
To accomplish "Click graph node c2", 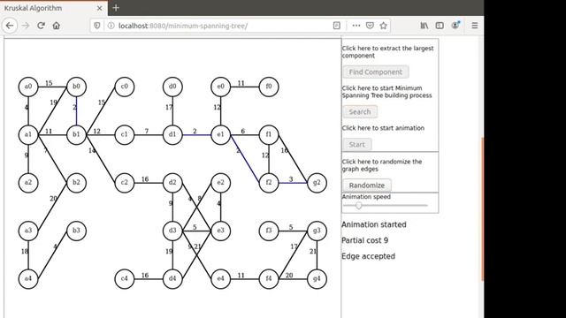I will [x=124, y=183].
